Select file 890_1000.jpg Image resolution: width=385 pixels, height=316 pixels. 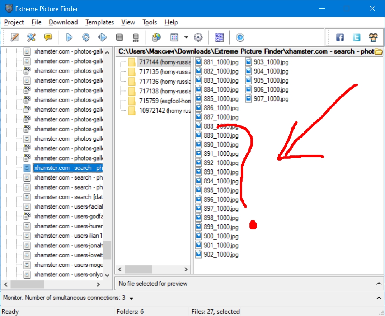(x=221, y=144)
